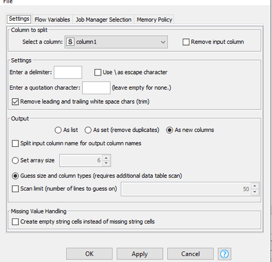Viewport: 272px width, 262px height.
Task: Enable Remove input column checkbox
Action: [x=186, y=42]
